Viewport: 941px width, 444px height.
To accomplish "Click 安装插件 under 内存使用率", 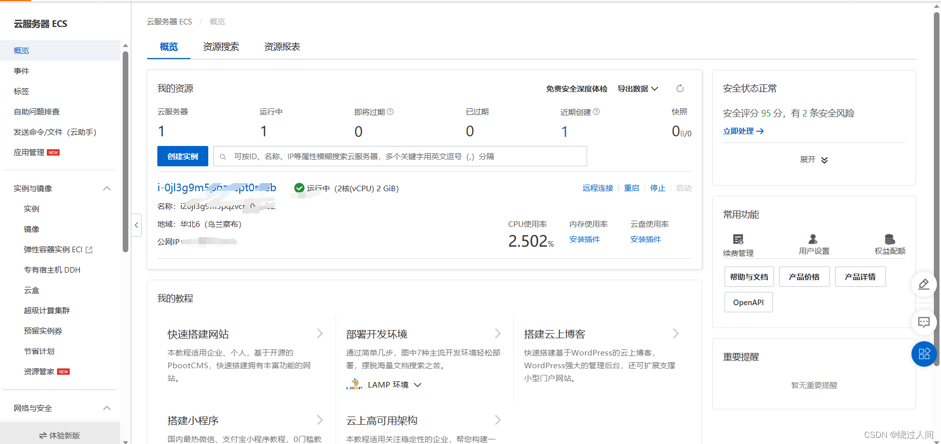I will [x=585, y=239].
